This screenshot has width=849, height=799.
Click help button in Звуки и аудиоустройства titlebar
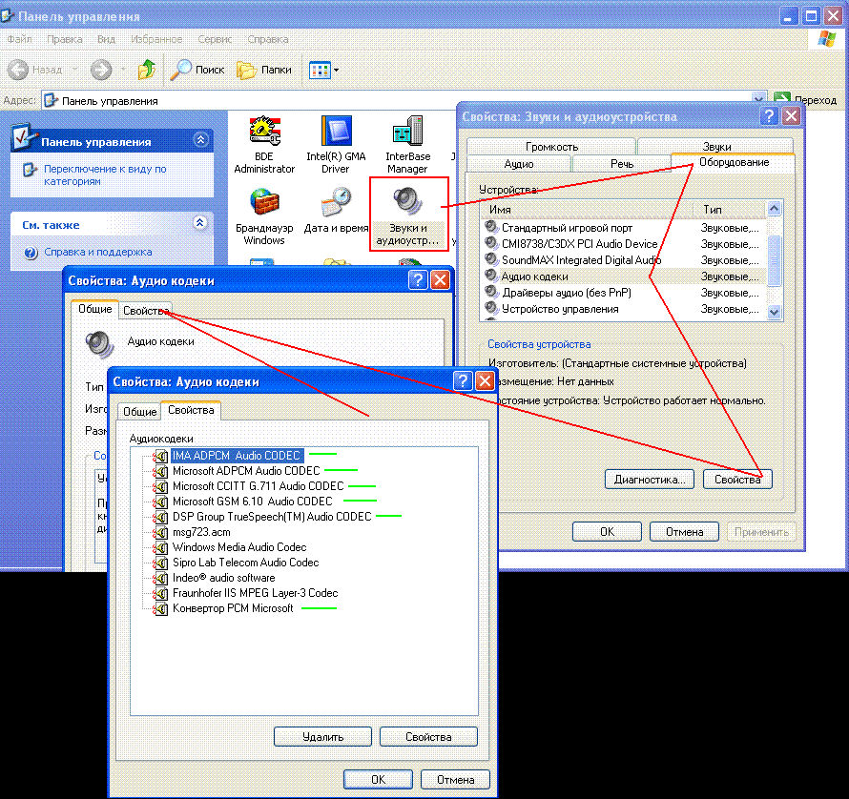point(769,115)
